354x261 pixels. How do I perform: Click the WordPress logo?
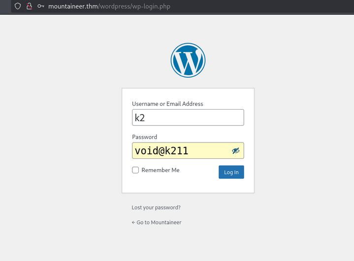(x=188, y=60)
